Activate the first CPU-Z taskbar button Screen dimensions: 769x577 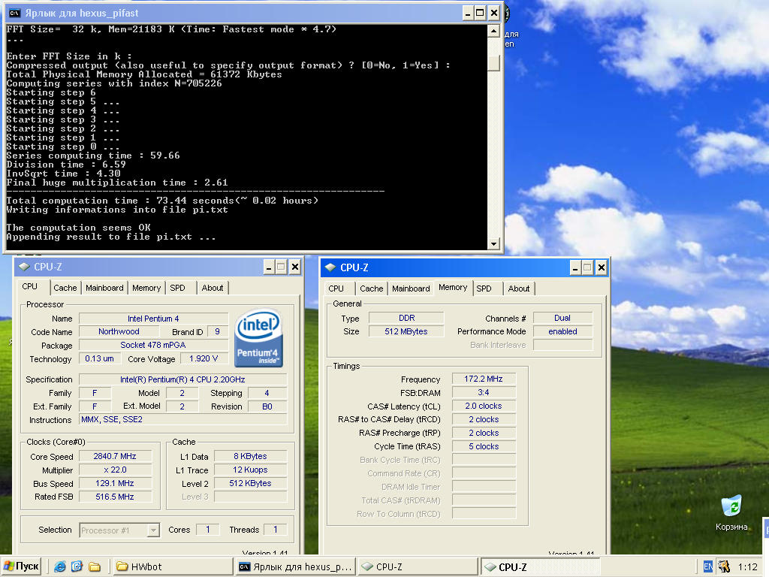pyautogui.click(x=418, y=566)
